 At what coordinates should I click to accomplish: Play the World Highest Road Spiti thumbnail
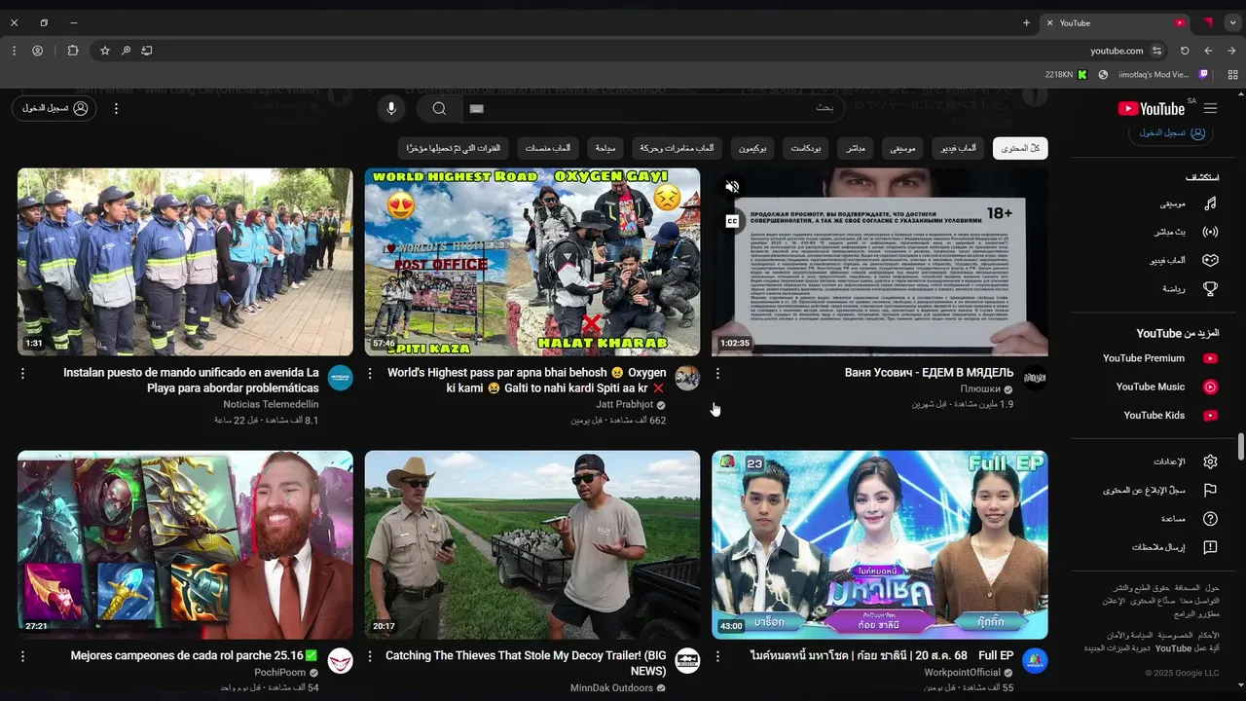pos(532,262)
